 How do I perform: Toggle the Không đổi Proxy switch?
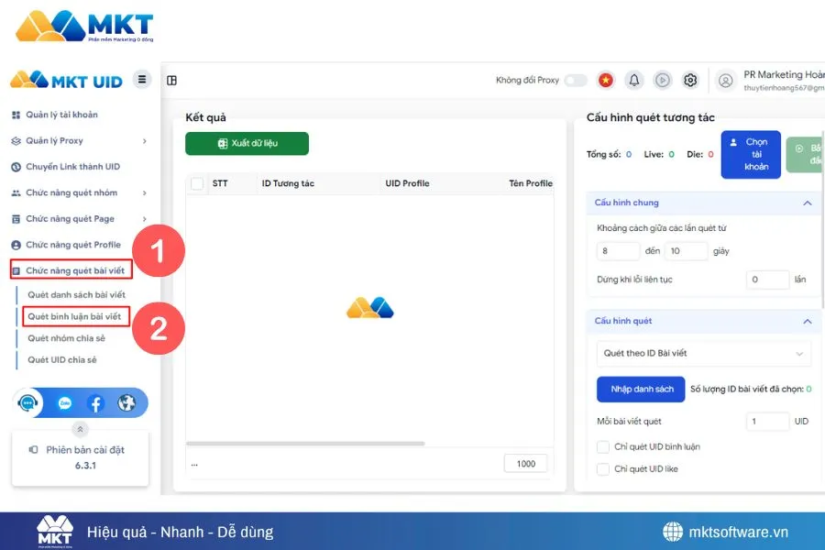click(576, 80)
